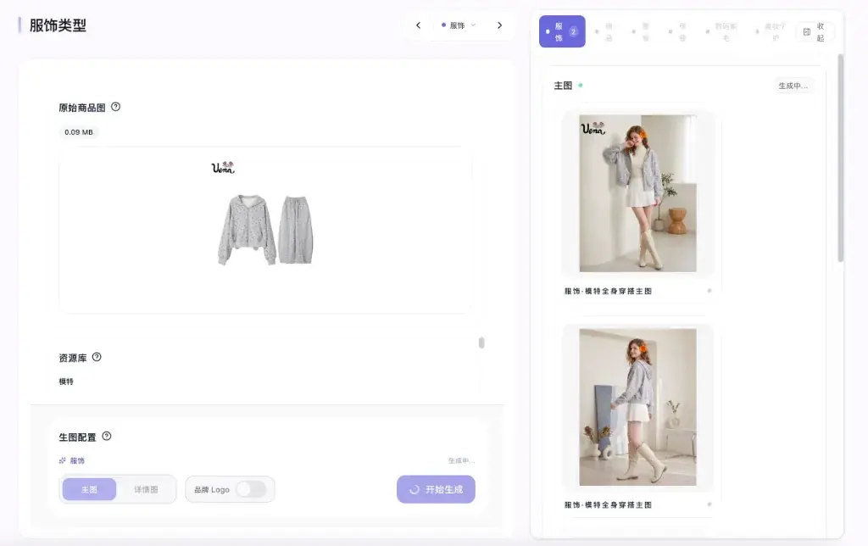
Task: Click the 服饰 sparkle icon under 生图配置
Action: 63,460
